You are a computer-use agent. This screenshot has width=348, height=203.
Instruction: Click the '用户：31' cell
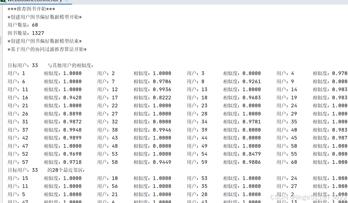[x=18, y=122]
